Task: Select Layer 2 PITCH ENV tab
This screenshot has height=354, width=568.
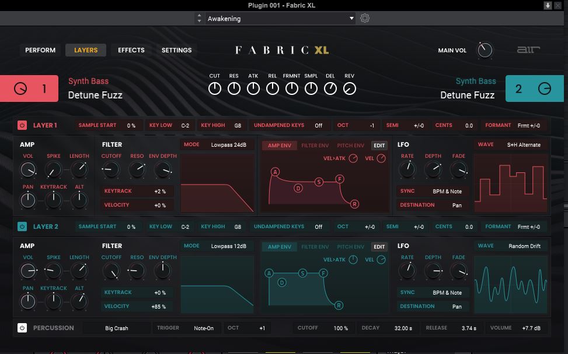Action: (351, 247)
